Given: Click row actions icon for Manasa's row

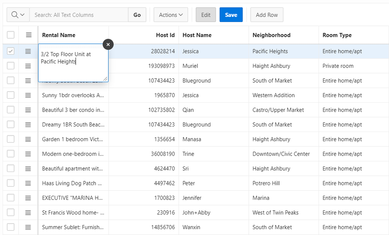Looking at the screenshot, I should [x=28, y=139].
